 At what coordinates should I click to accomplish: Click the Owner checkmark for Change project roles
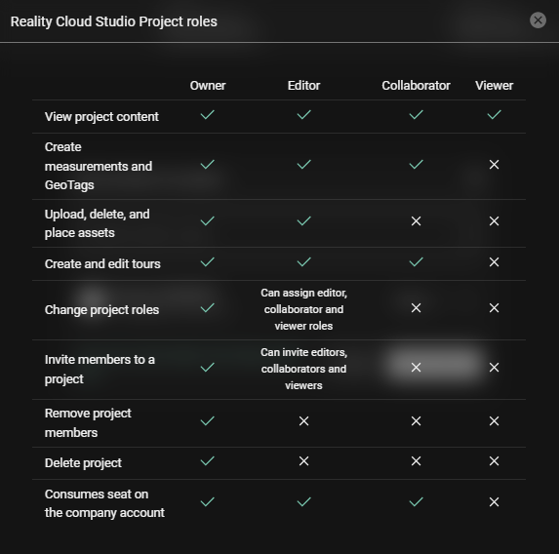coord(208,307)
